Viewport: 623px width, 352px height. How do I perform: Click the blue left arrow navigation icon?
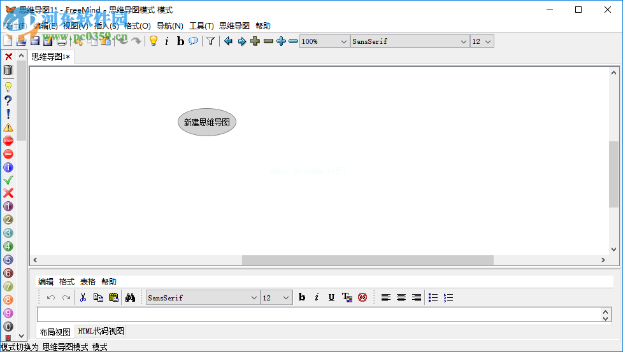(228, 41)
